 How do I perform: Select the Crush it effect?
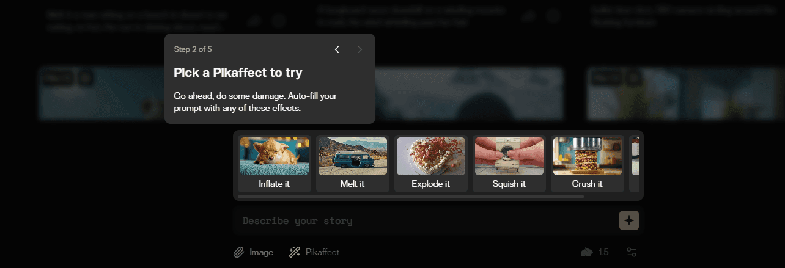pyautogui.click(x=588, y=164)
